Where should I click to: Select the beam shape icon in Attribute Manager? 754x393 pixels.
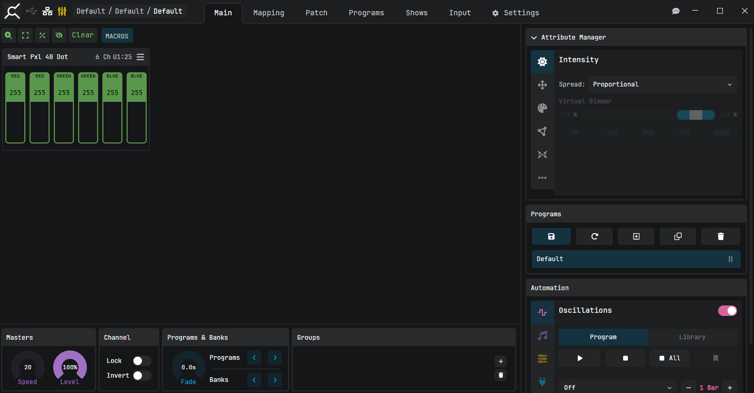[542, 131]
